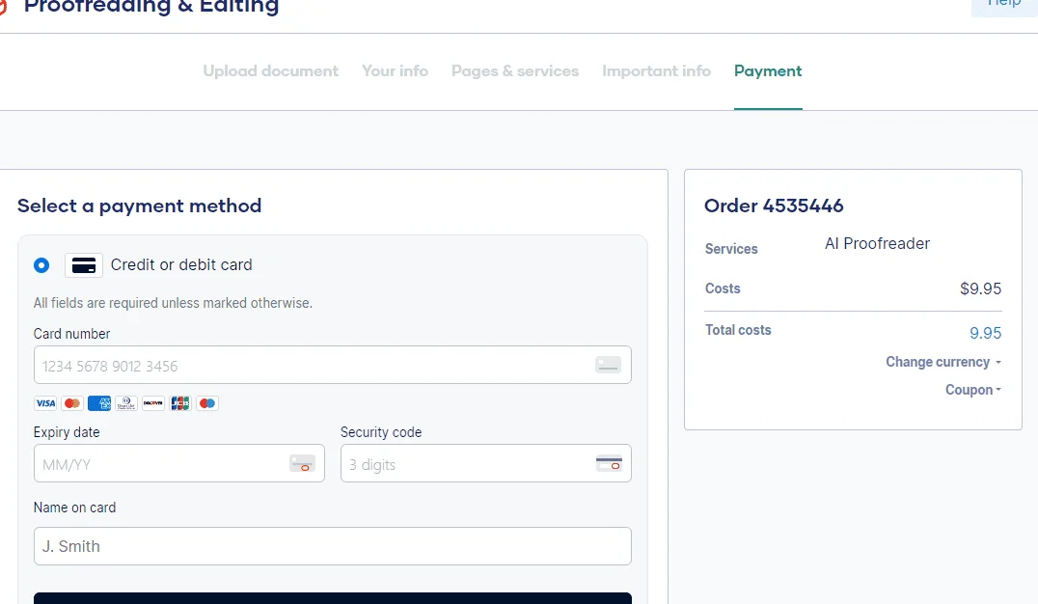This screenshot has width=1038, height=604.
Task: Open the Pages & services step
Action: click(515, 70)
